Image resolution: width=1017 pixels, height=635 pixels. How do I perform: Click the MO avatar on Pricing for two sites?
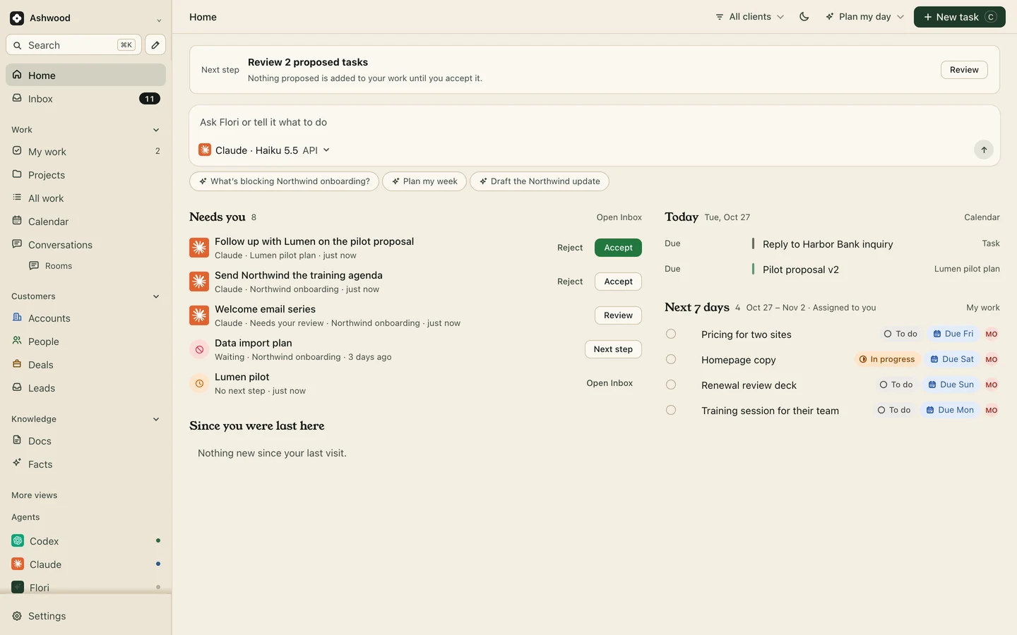992,334
